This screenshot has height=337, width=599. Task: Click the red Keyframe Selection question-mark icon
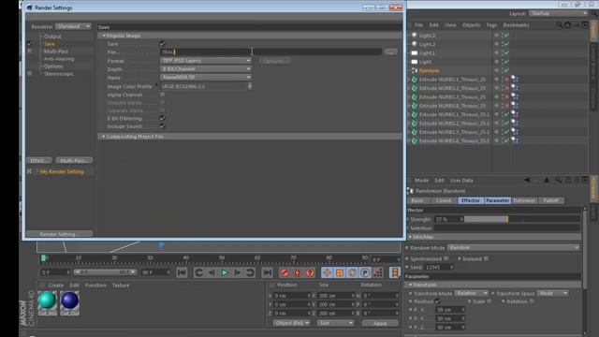coord(310,272)
